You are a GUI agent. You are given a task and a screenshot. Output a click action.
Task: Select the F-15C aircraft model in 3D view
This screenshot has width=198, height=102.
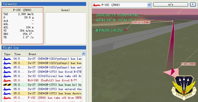coord(172,73)
